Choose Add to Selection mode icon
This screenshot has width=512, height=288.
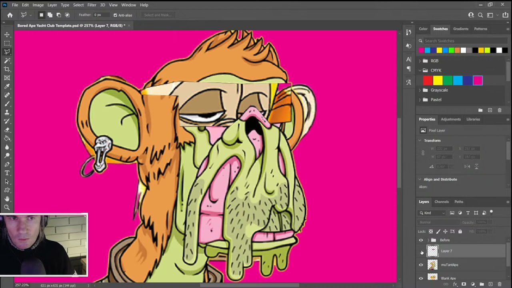click(x=50, y=15)
